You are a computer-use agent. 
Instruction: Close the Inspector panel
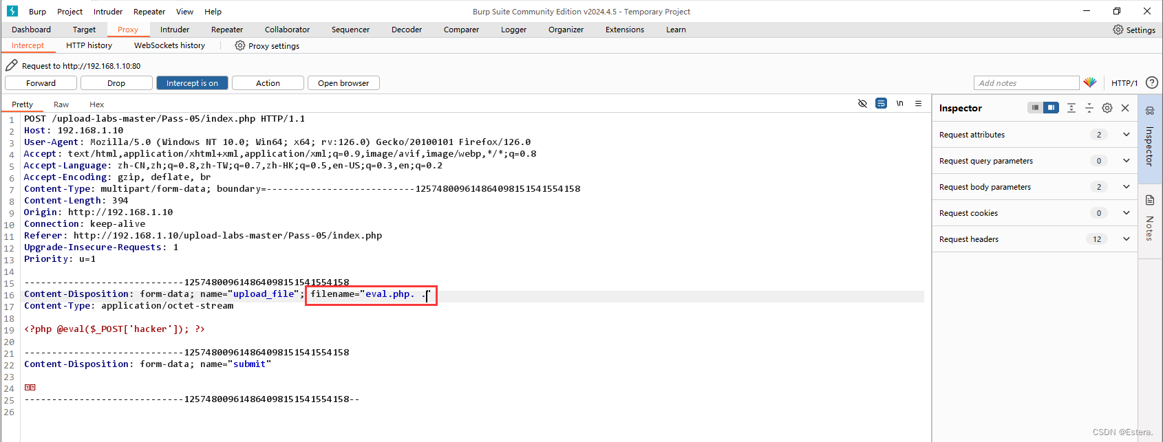click(x=1125, y=108)
